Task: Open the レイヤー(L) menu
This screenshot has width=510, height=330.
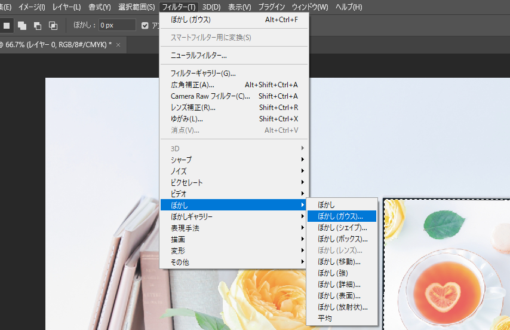Action: pyautogui.click(x=66, y=7)
